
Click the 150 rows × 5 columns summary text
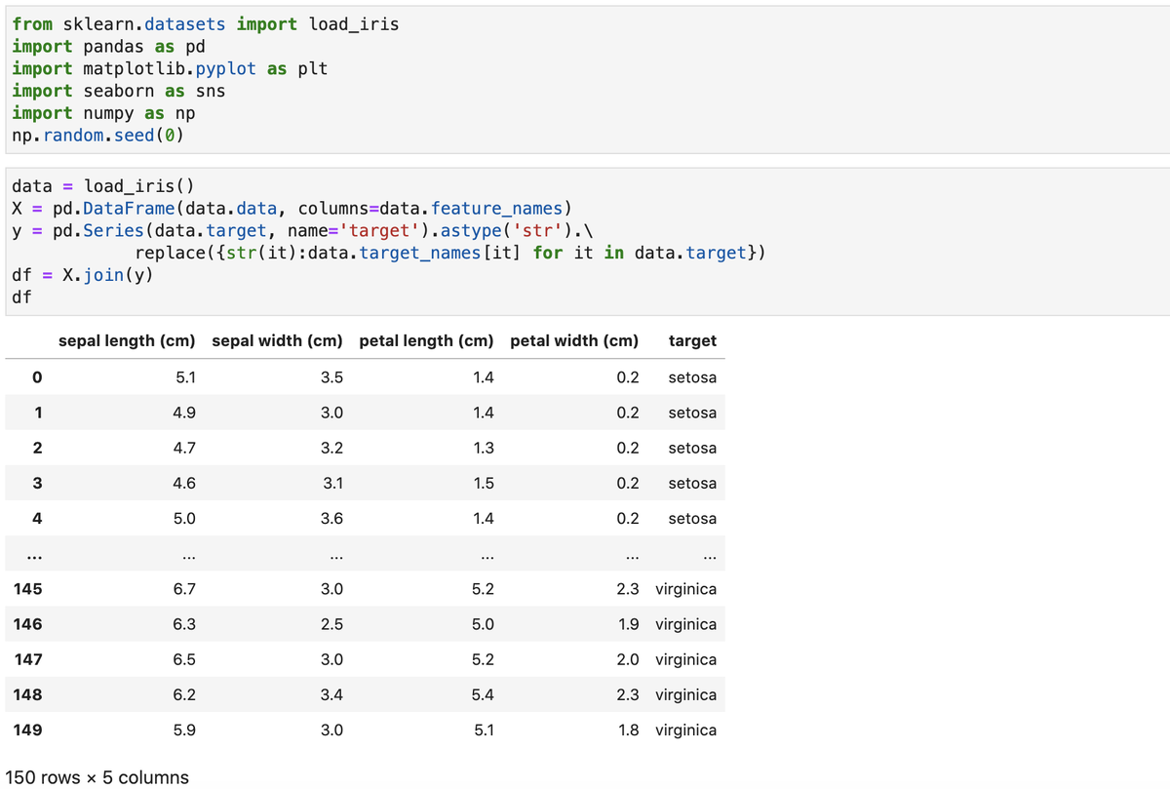point(97,777)
